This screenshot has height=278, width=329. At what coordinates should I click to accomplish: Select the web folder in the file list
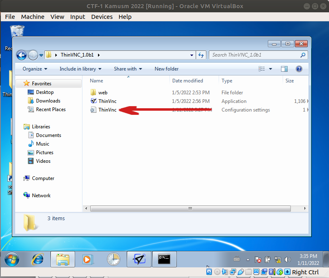click(103, 92)
